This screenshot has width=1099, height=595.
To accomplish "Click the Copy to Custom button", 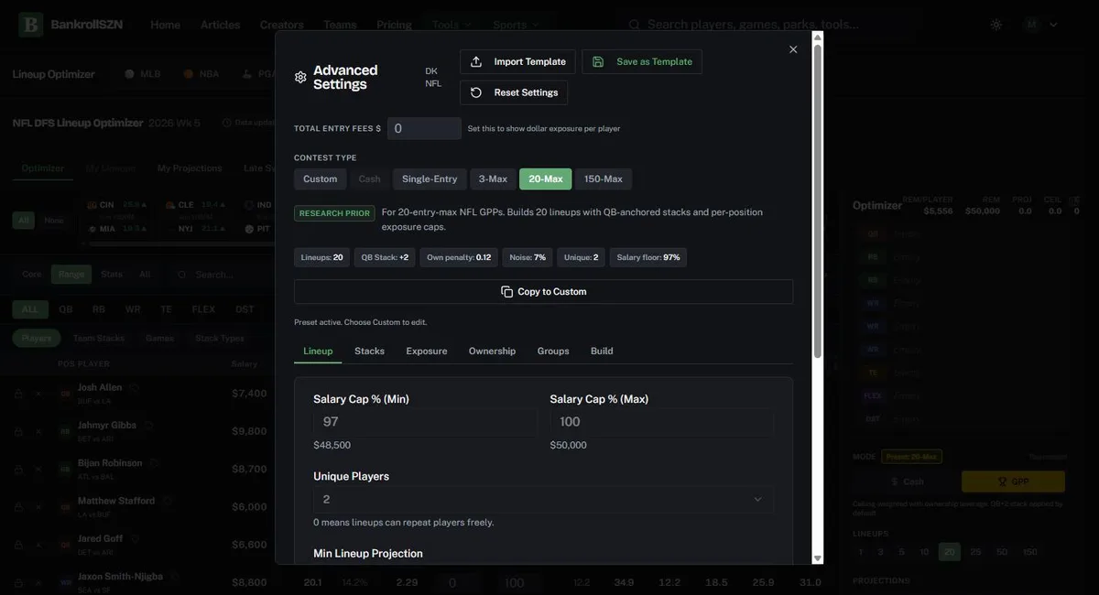I will coord(543,292).
